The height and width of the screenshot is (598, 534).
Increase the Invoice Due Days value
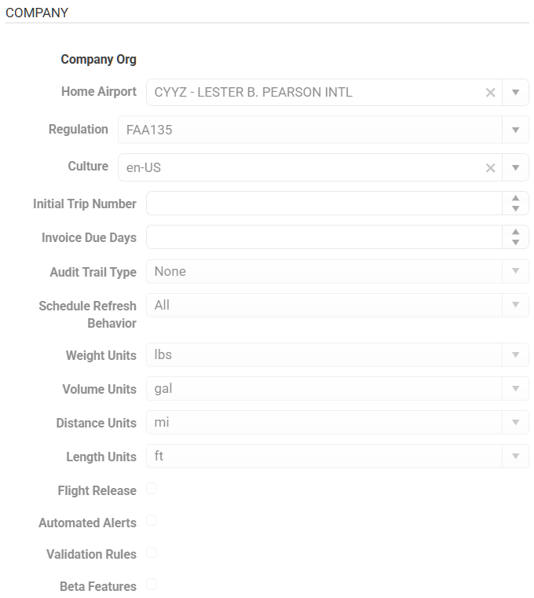tap(515, 233)
